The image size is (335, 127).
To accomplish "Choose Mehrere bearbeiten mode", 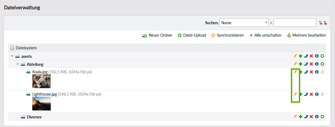I will click(x=306, y=35).
